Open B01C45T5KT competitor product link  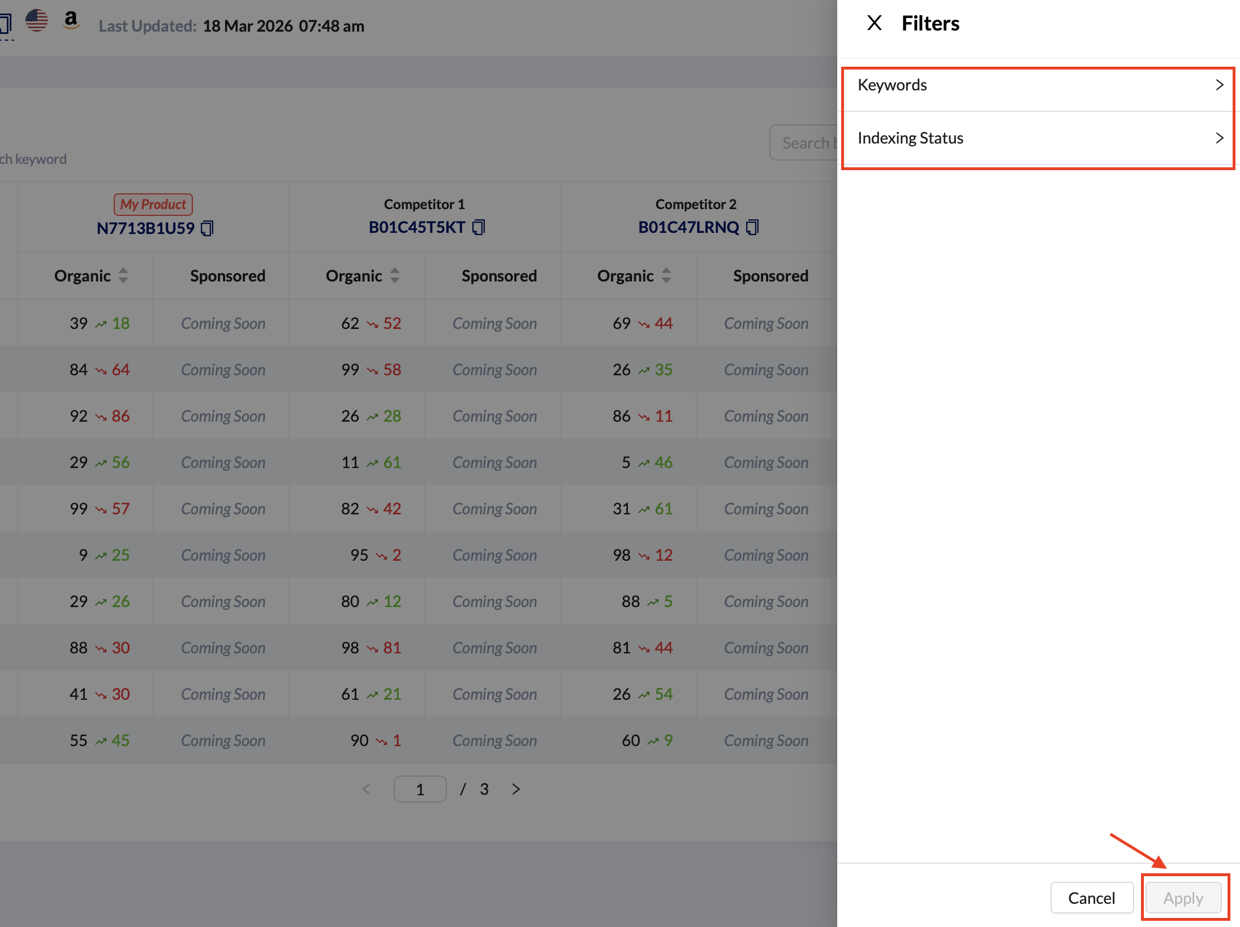[x=416, y=227]
